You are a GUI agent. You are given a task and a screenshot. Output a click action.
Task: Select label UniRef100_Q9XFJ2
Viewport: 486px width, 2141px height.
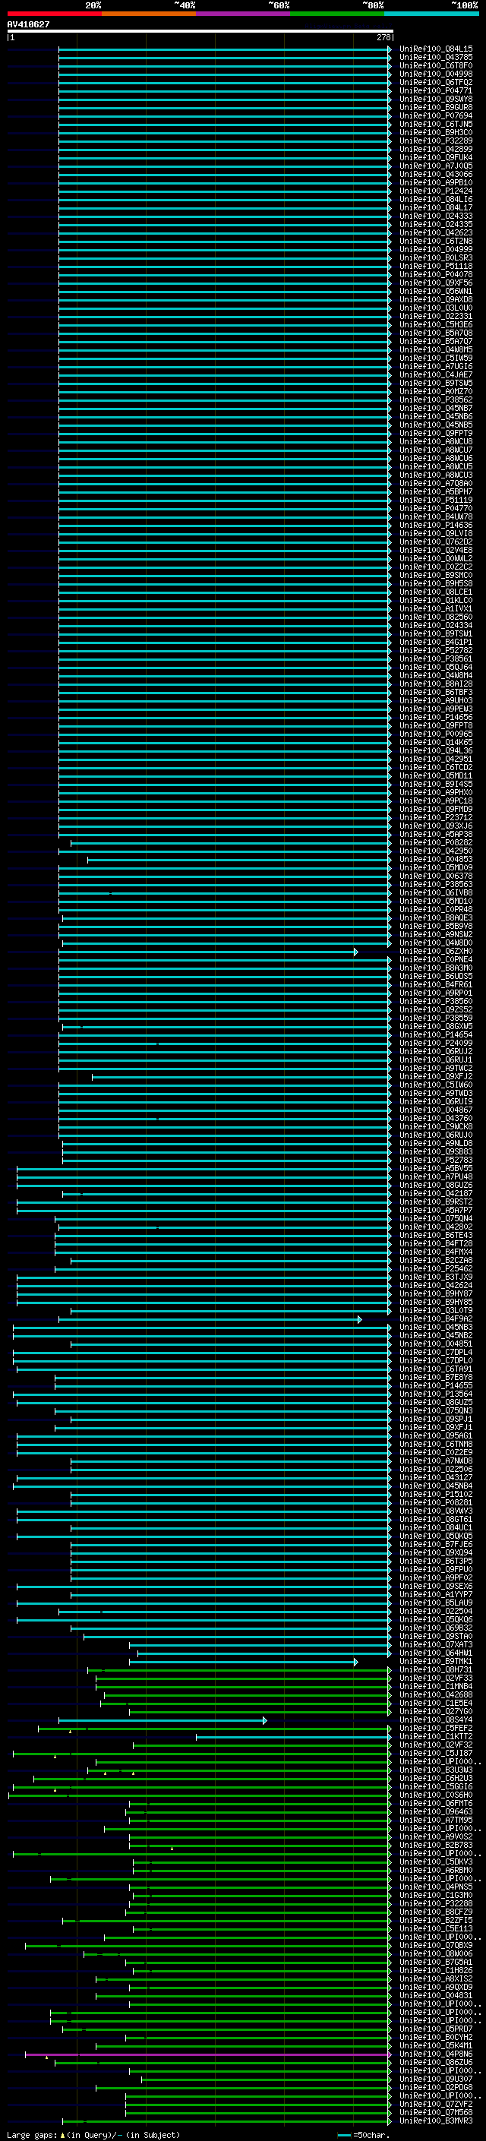436,1076
